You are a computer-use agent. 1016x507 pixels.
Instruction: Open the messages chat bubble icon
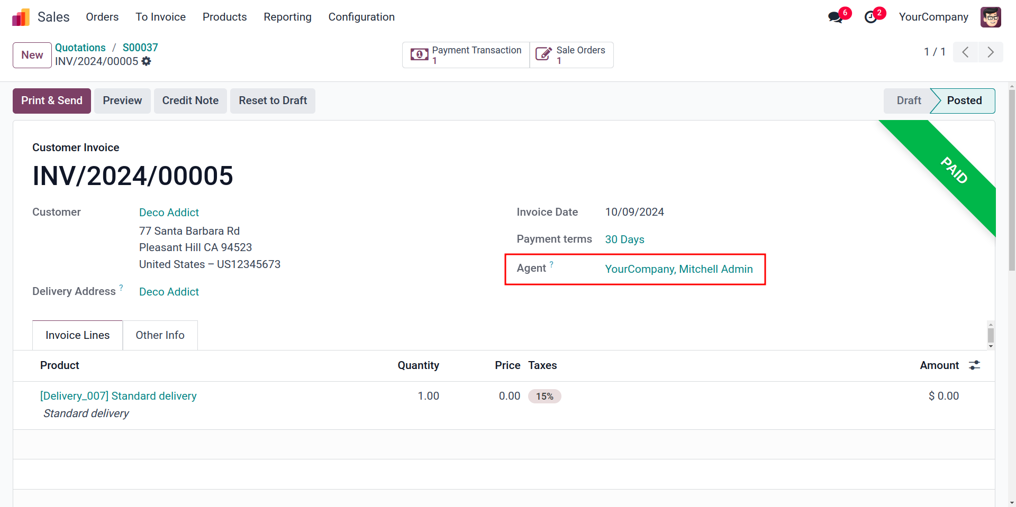point(836,17)
